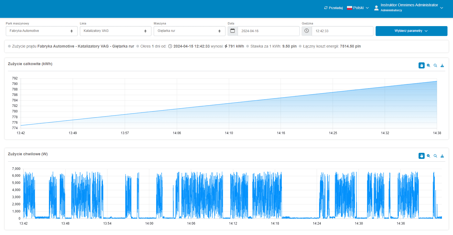Click the 792 y-axis label on total chart
The image size is (453, 235).
coord(15,78)
